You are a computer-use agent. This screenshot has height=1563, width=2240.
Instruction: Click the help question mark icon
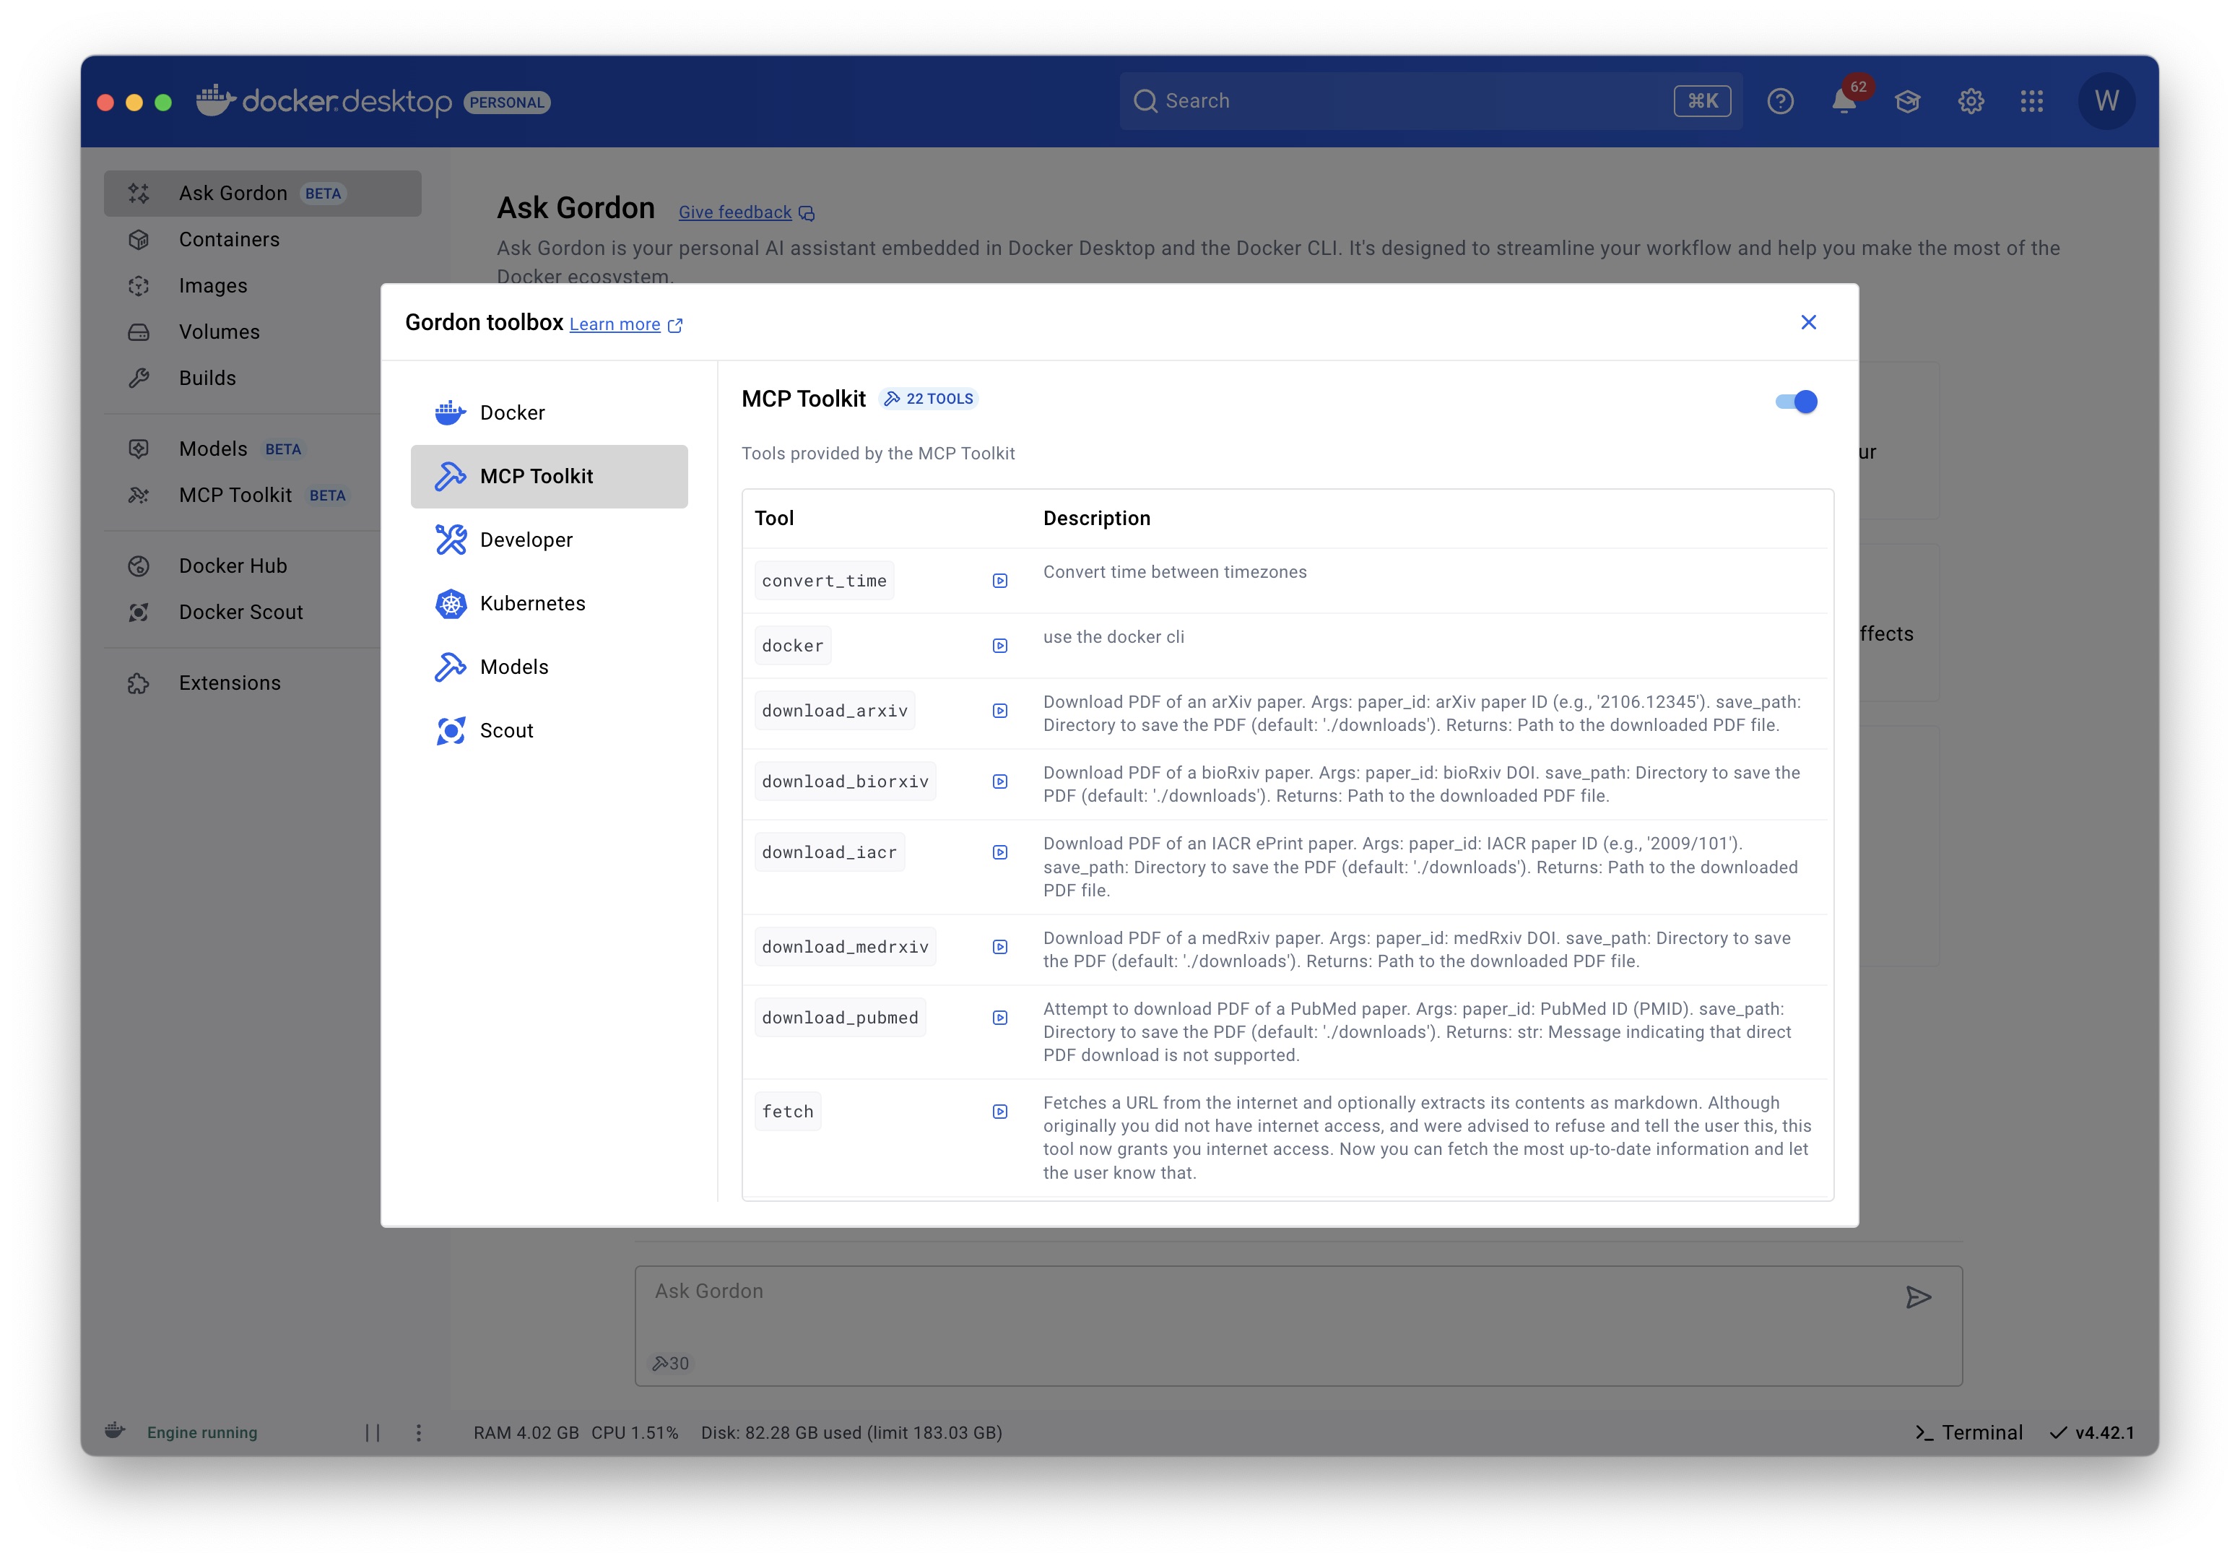[1779, 101]
